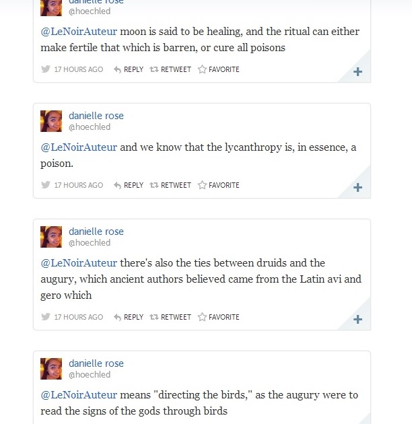This screenshot has height=424, width=412.
Task: Click the Twitter bird icon on the druids augury tweet
Action: coord(46,317)
